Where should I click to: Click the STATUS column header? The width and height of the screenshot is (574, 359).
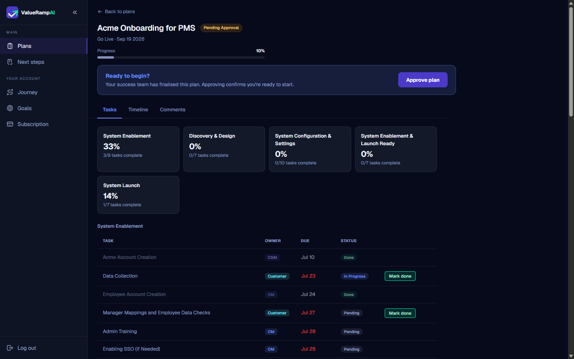point(348,241)
